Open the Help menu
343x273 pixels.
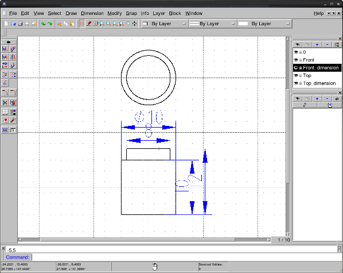pos(318,13)
